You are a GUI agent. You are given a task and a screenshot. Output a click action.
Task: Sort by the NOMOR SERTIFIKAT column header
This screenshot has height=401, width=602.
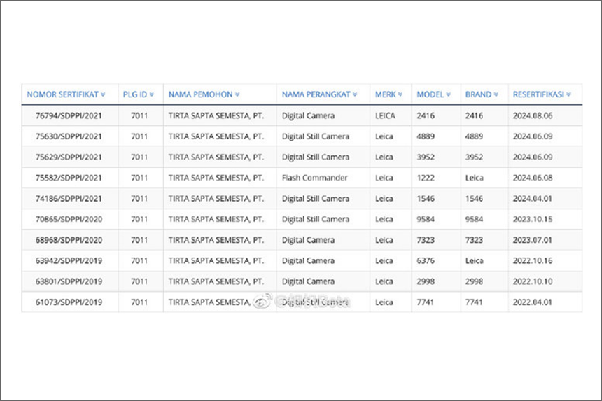coord(66,94)
